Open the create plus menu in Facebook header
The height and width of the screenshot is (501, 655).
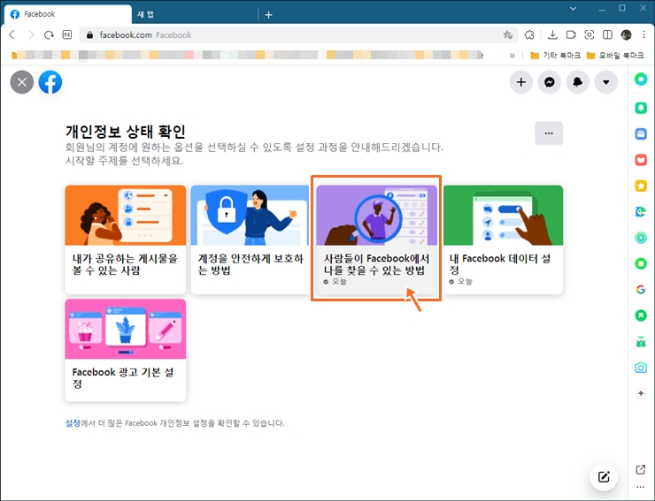pos(521,82)
